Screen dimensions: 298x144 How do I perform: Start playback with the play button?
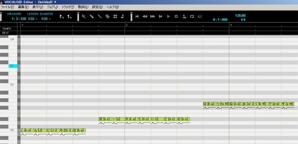[x=168, y=16]
